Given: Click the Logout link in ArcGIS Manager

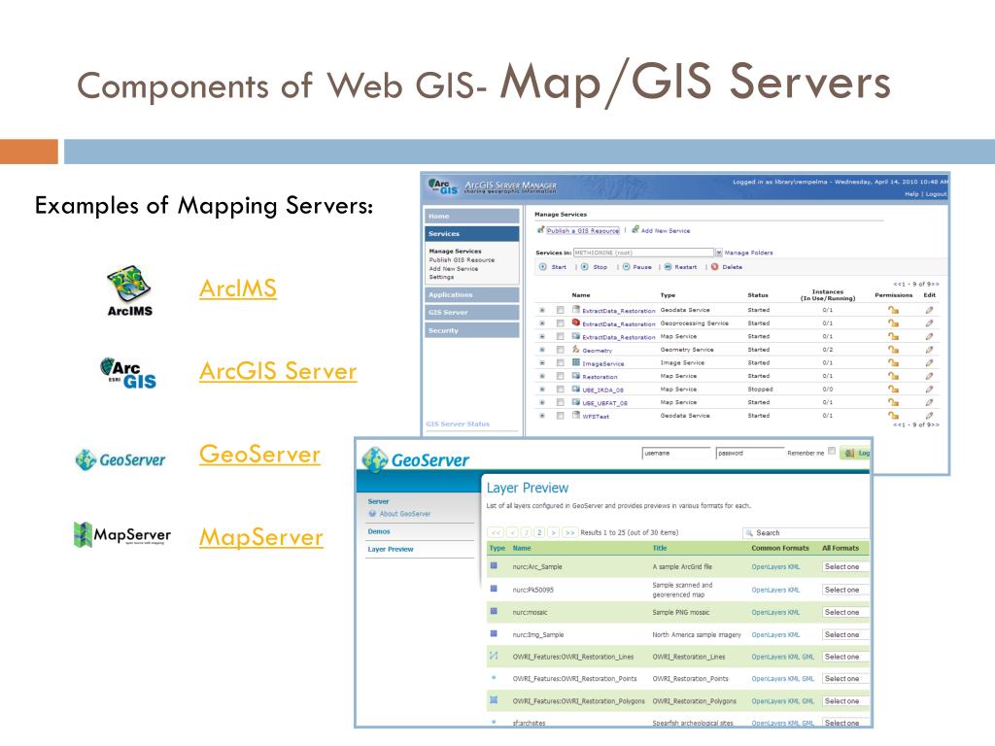Looking at the screenshot, I should [x=936, y=194].
